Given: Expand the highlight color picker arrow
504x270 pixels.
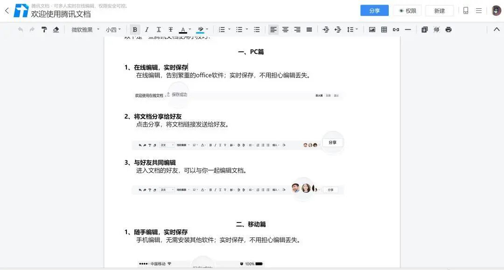Looking at the screenshot, I should coord(207,29).
